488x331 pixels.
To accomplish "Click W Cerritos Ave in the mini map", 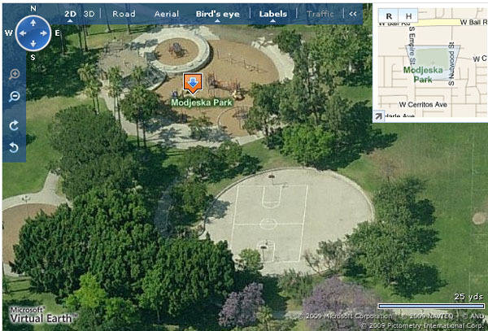I will tap(423, 105).
